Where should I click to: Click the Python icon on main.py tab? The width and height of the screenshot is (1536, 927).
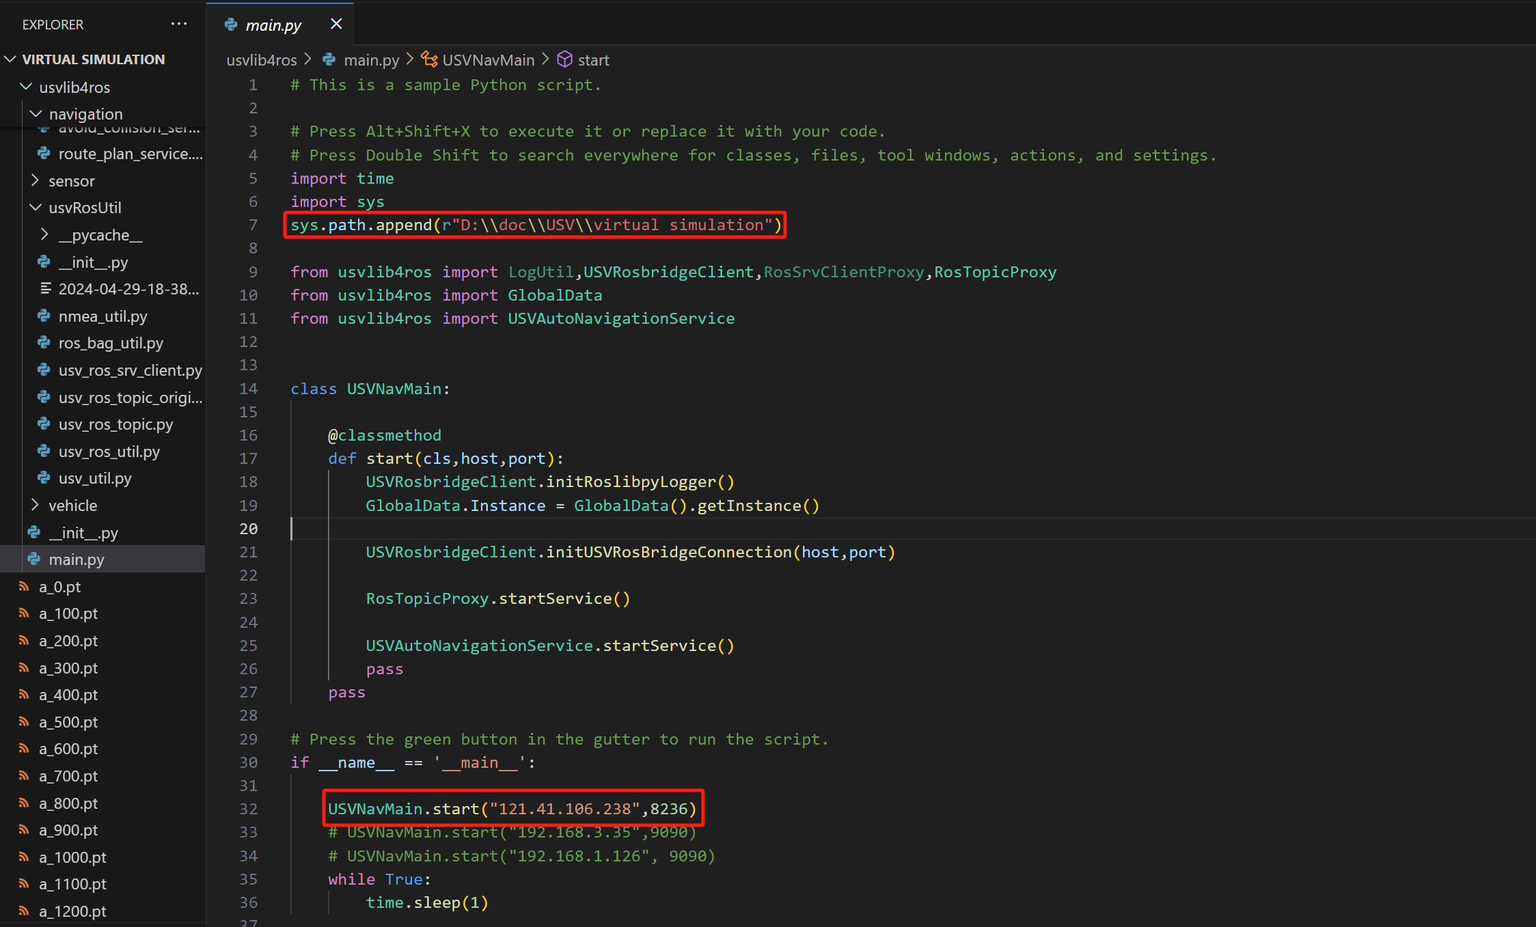coord(231,25)
